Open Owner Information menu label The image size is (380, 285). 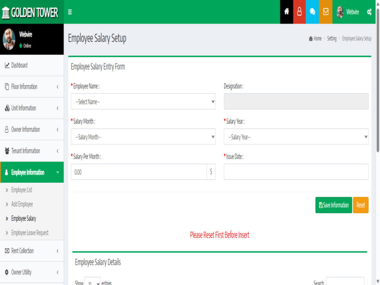(25, 130)
